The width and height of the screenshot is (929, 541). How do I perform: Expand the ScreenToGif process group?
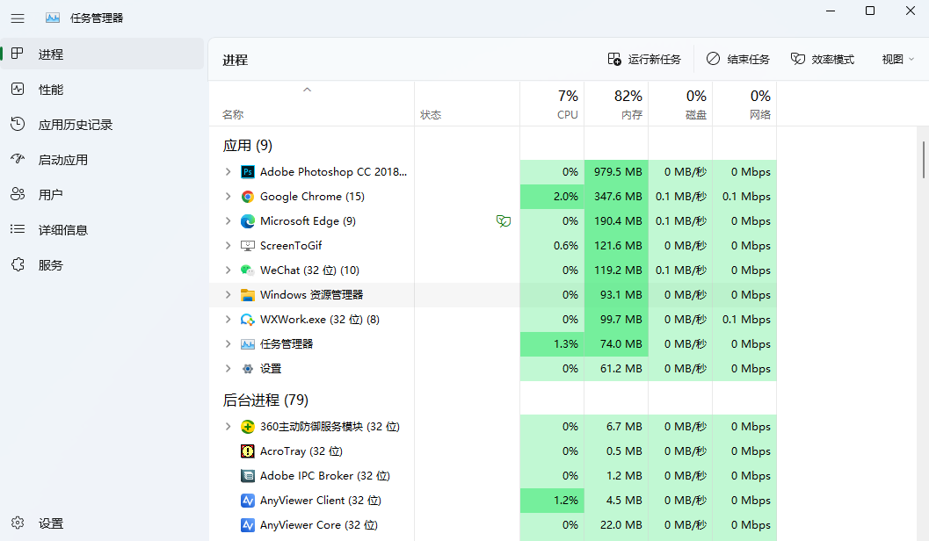coord(229,246)
